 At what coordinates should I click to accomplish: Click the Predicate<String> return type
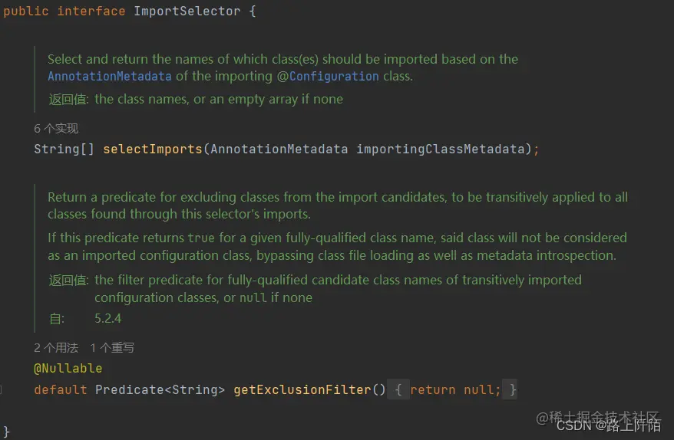tap(160, 389)
